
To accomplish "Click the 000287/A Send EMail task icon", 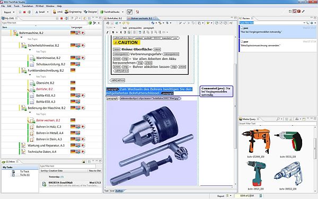I will tap(44, 184).
